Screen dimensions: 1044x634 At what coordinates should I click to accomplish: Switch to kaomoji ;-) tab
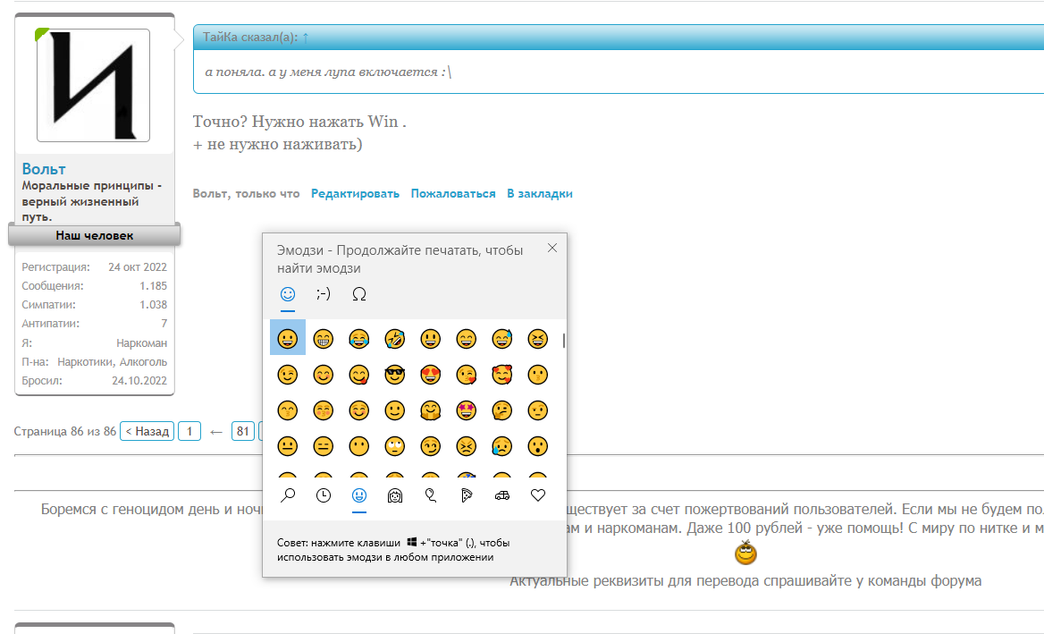coord(324,293)
